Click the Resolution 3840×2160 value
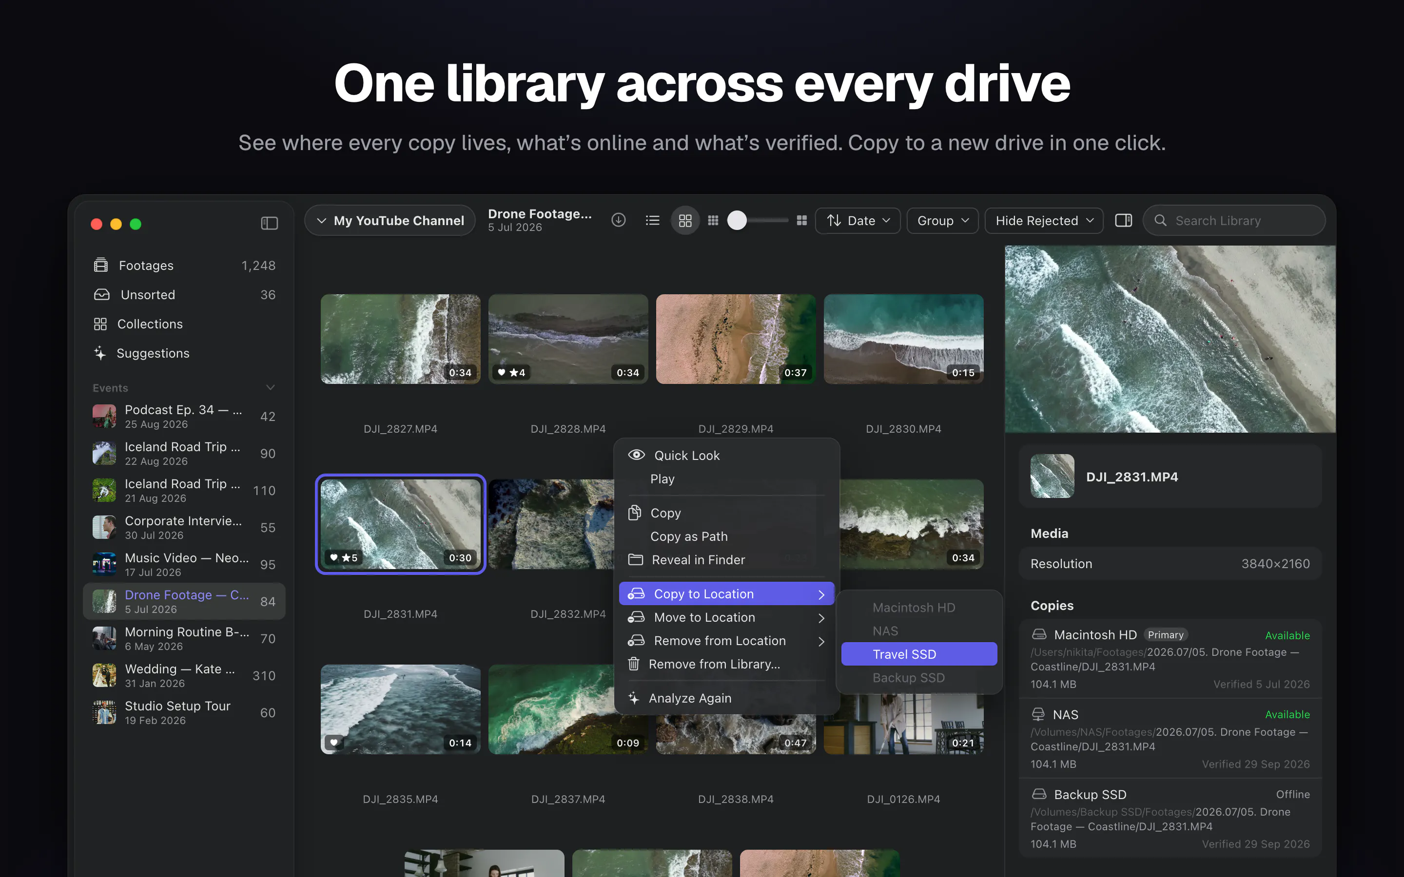The width and height of the screenshot is (1404, 877). pos(1275,564)
